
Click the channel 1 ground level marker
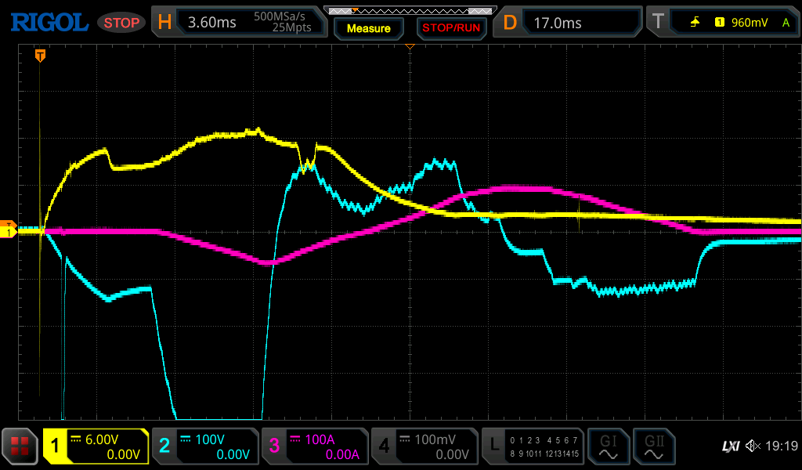9,232
